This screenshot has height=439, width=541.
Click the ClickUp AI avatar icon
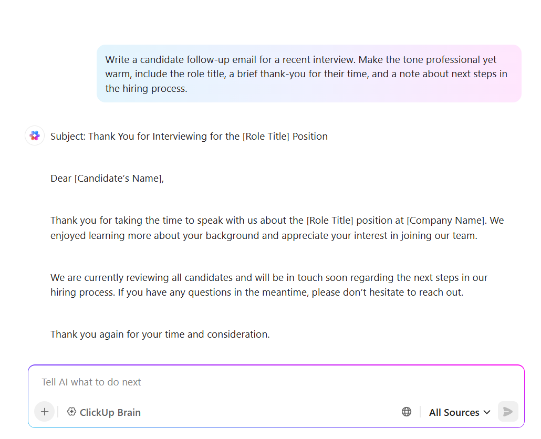click(x=35, y=136)
